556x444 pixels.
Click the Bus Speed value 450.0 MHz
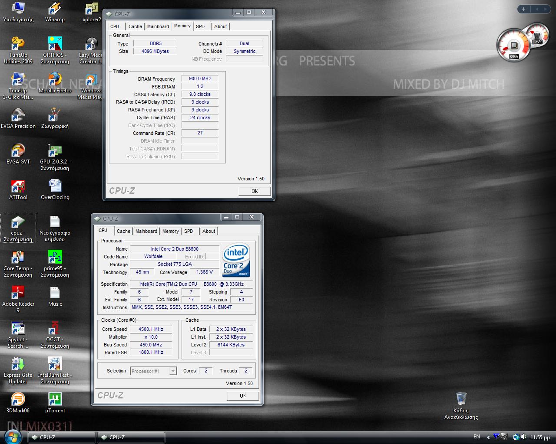[x=151, y=345]
